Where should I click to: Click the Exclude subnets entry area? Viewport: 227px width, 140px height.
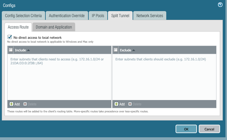point(164,77)
